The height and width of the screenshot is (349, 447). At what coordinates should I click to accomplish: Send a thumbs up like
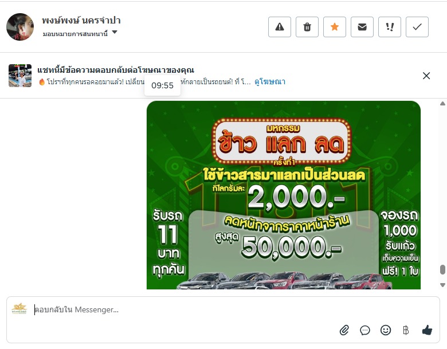(x=427, y=330)
